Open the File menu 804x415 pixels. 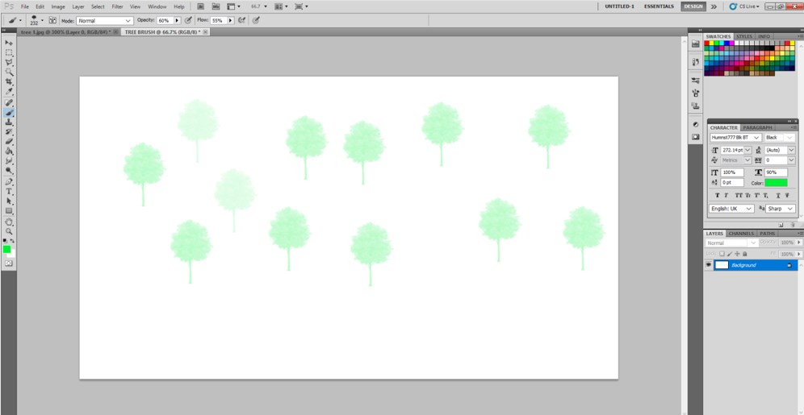pyautogui.click(x=25, y=6)
